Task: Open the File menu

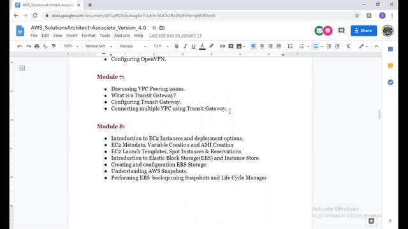Action: [34, 36]
